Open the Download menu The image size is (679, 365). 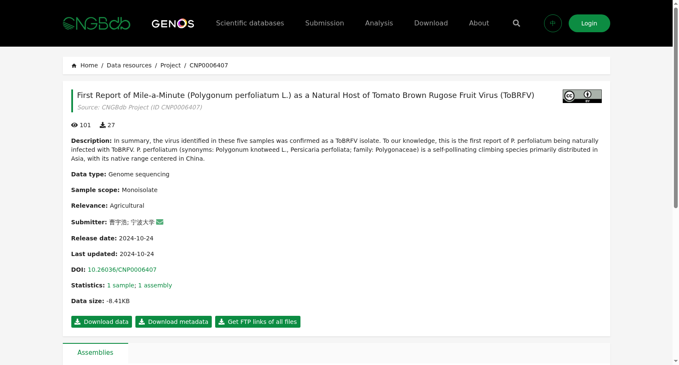(x=431, y=23)
